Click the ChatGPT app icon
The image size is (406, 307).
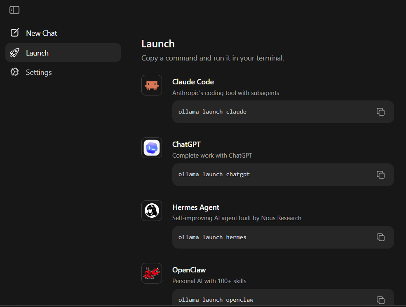[x=152, y=148]
